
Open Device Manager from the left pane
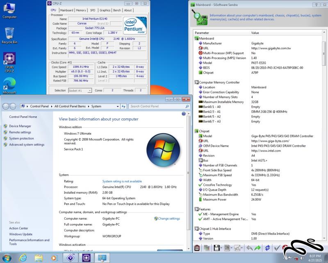[x=20, y=126]
